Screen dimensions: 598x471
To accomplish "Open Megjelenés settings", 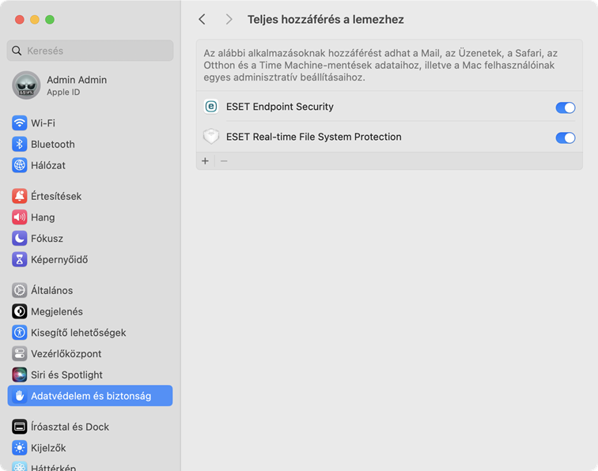I will [90, 311].
